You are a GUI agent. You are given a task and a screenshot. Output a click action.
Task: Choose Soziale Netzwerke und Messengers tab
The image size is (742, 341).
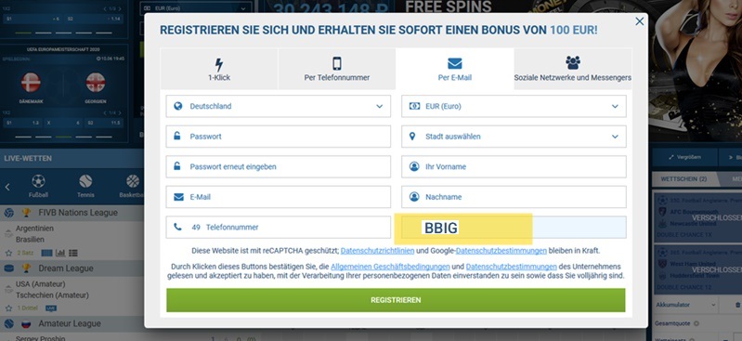pyautogui.click(x=573, y=69)
